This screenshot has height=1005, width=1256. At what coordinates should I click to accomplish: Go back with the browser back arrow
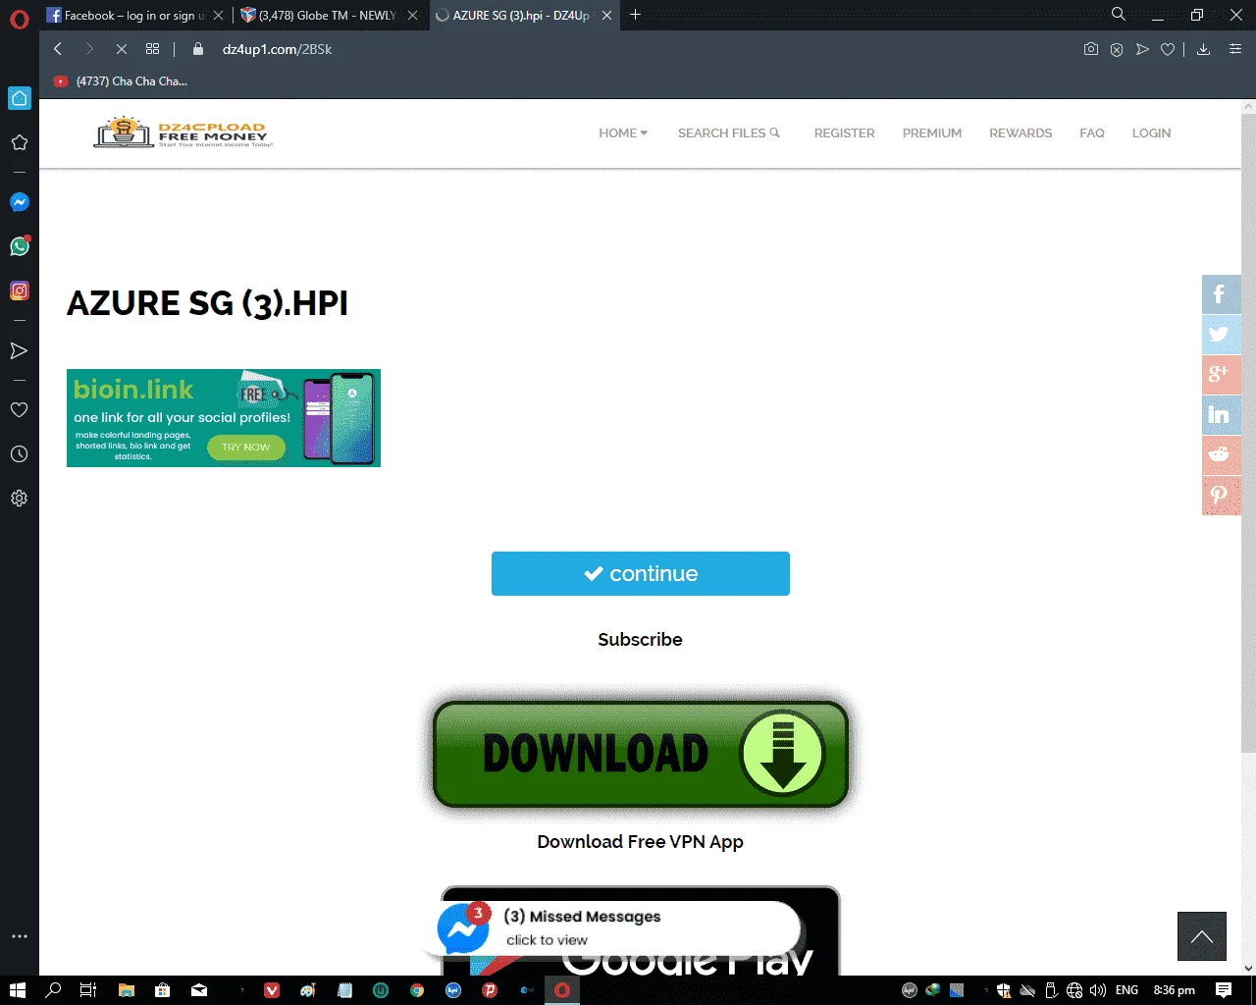coord(58,49)
